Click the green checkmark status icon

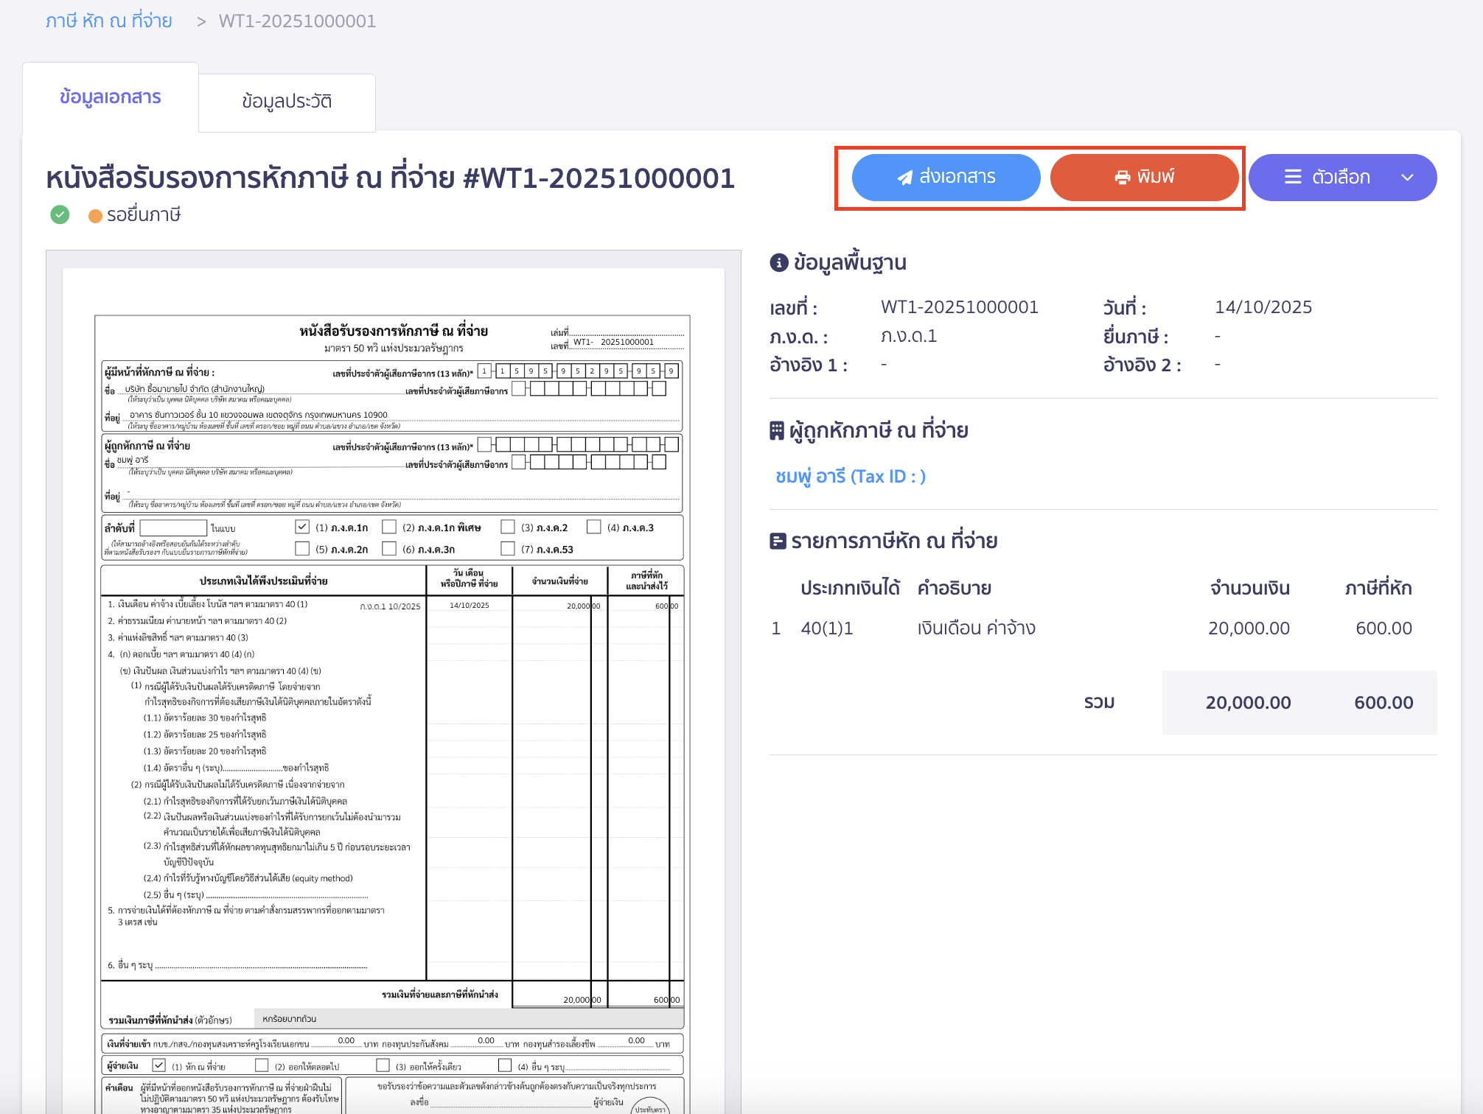[x=60, y=214]
